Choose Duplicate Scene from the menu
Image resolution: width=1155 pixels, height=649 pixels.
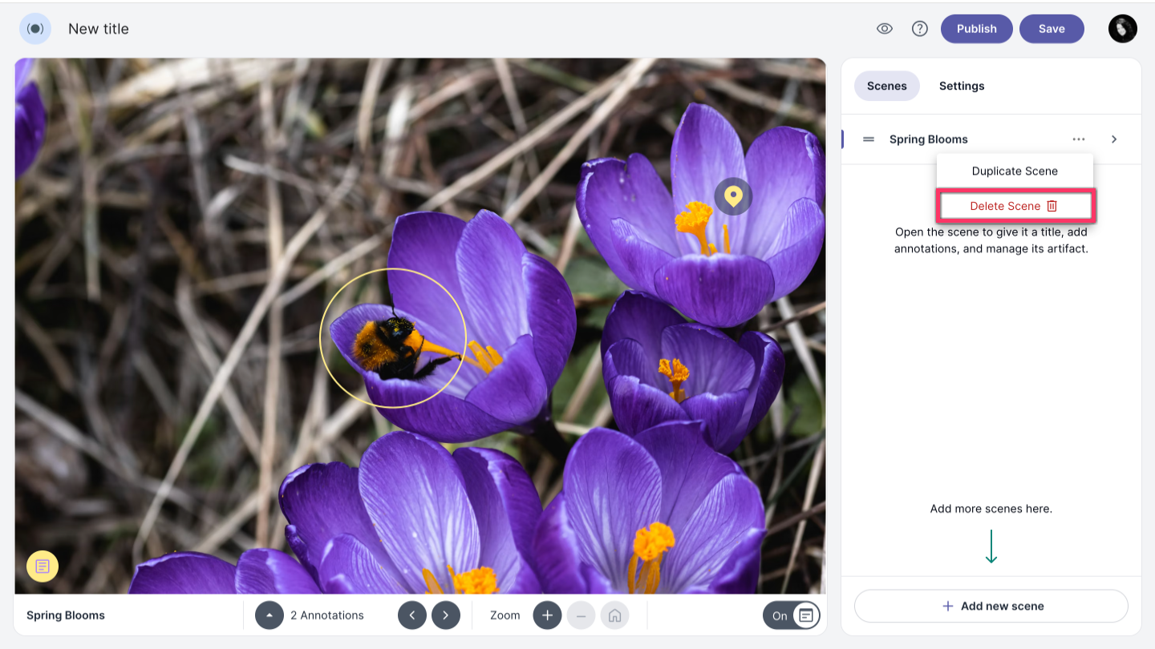click(1015, 171)
